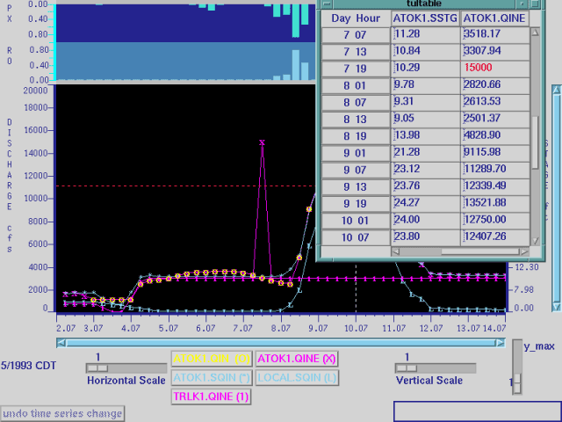Edit the red 15000 QINE cell

pos(494,68)
